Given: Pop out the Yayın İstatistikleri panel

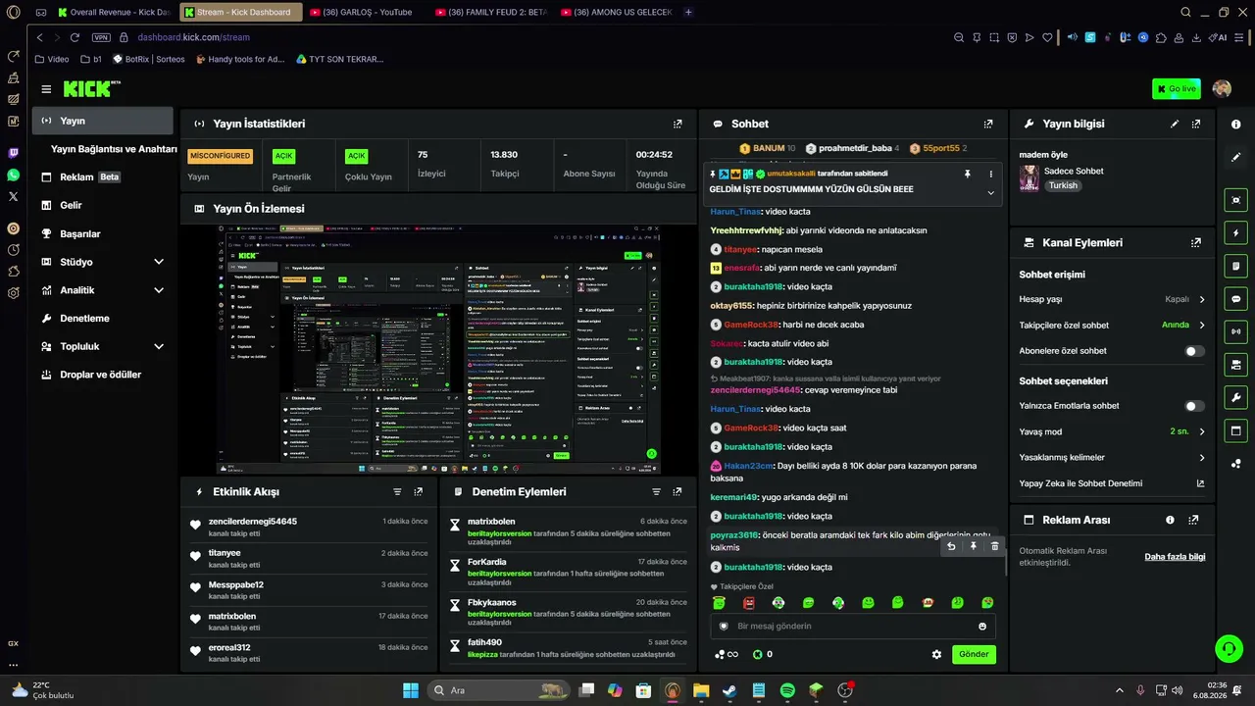Looking at the screenshot, I should 678,125.
